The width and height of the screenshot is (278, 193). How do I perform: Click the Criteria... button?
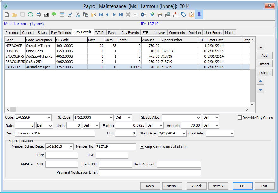pyautogui.click(x=172, y=186)
